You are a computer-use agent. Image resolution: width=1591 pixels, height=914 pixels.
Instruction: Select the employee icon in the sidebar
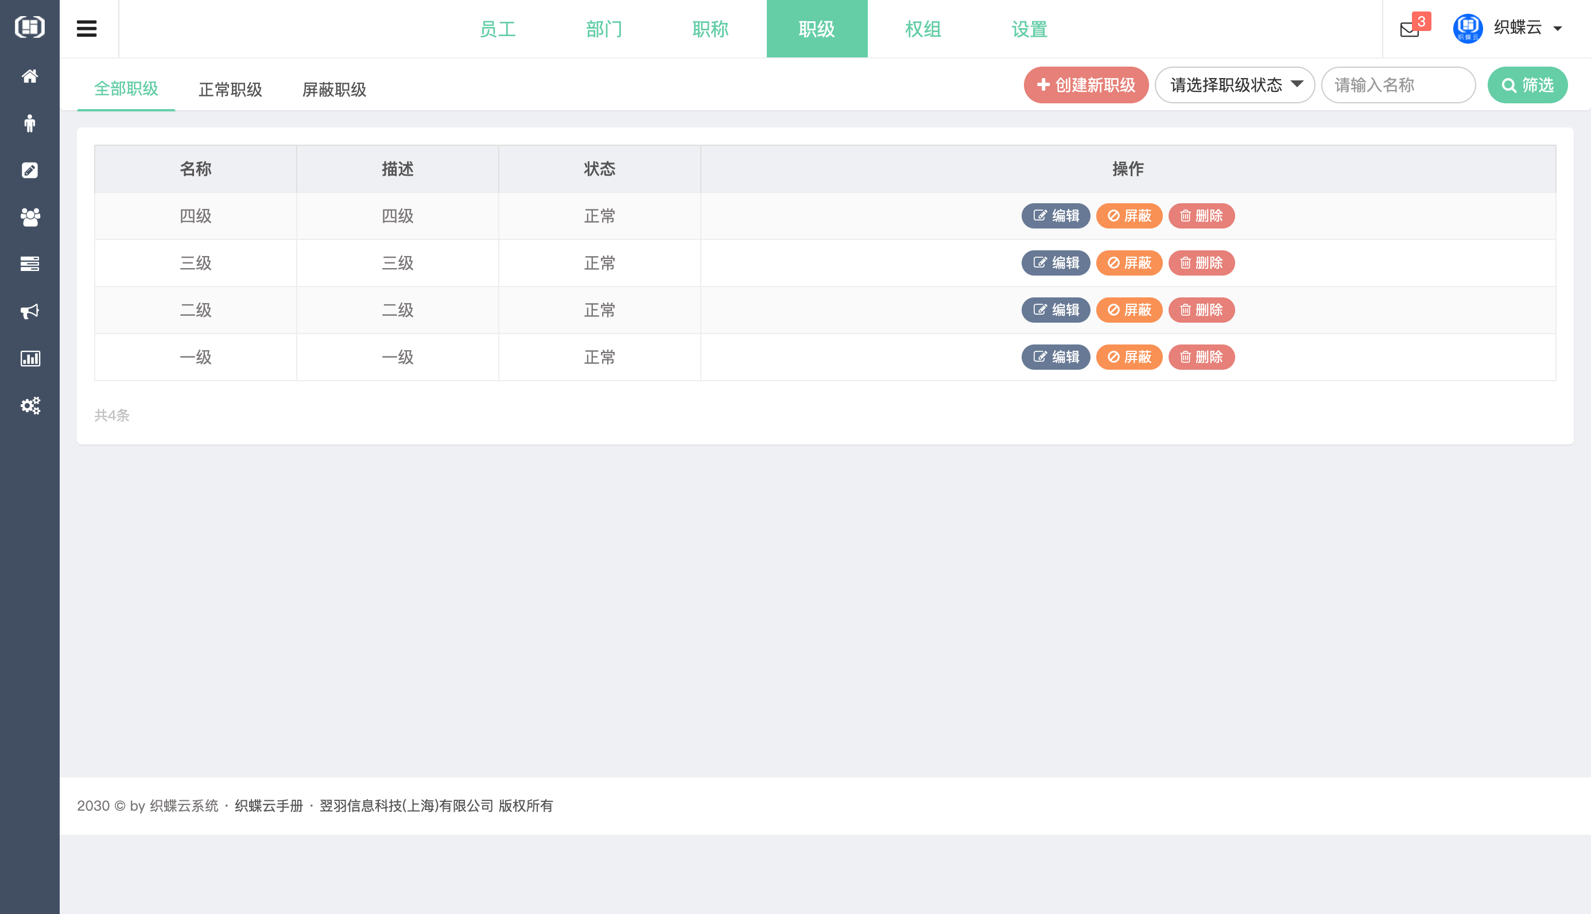(x=29, y=123)
